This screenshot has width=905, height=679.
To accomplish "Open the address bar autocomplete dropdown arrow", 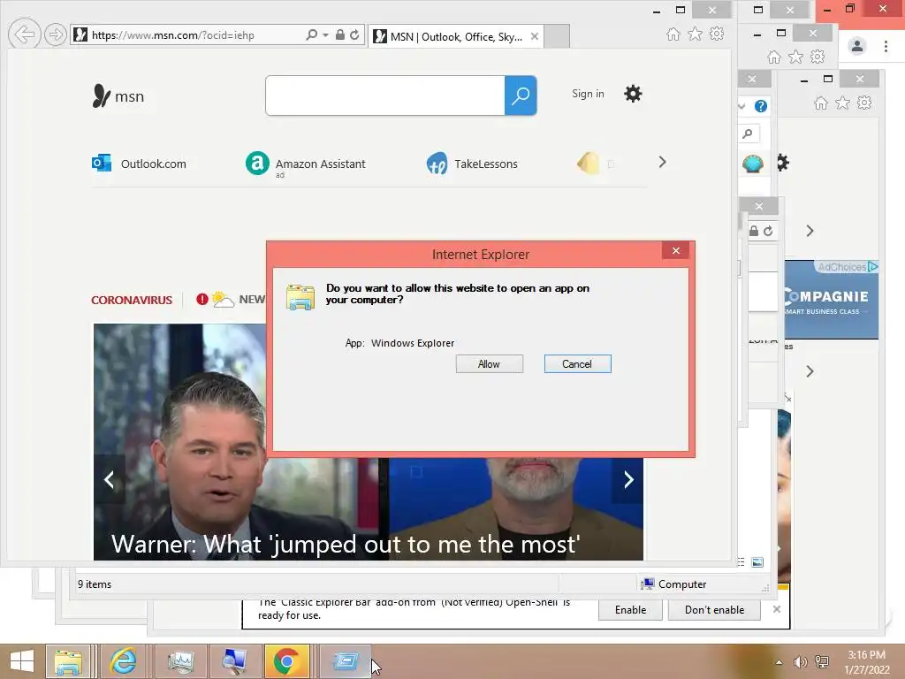I will point(325,35).
